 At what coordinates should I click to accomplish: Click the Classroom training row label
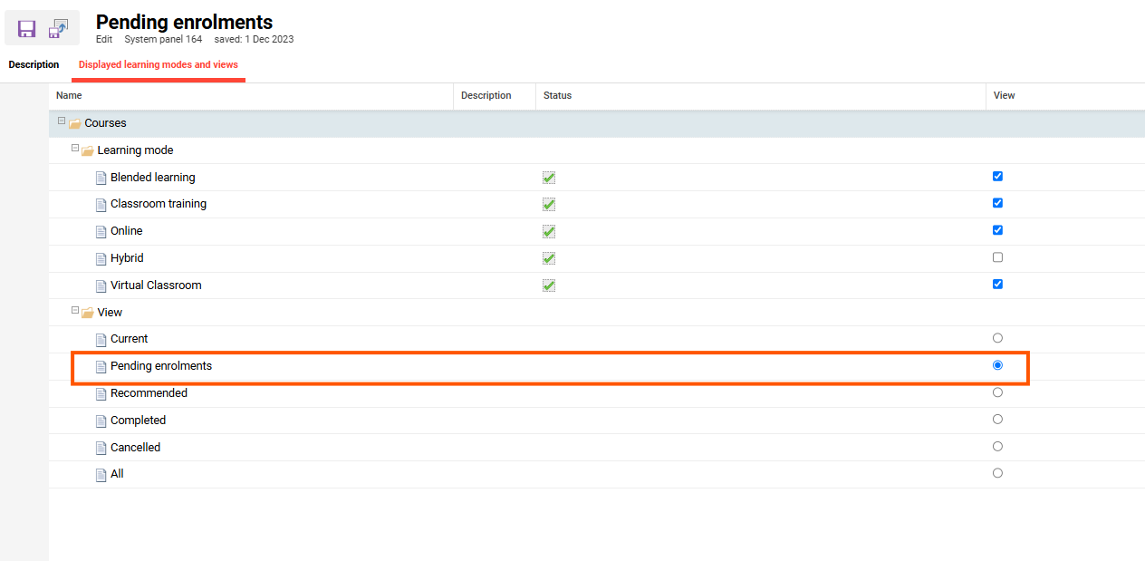point(159,204)
